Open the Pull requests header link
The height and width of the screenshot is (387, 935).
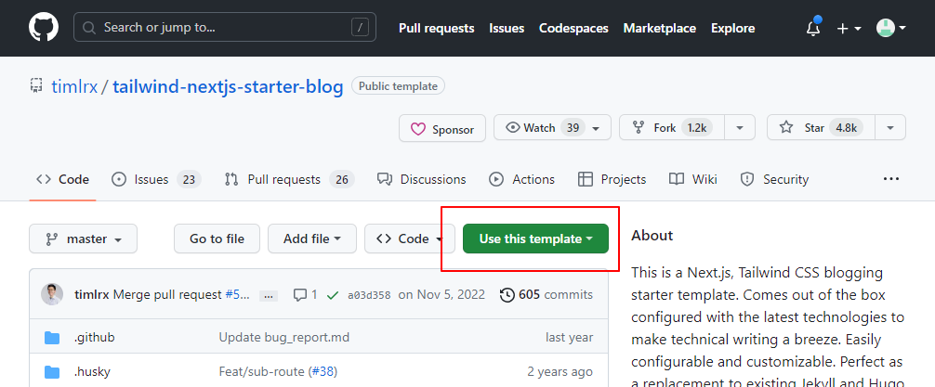click(x=437, y=28)
